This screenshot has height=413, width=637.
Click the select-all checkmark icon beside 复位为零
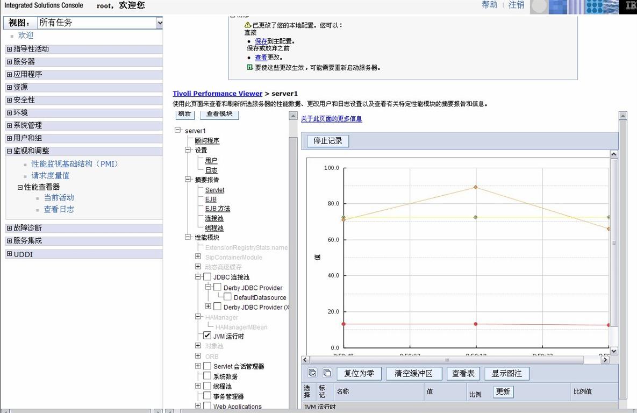pos(312,373)
